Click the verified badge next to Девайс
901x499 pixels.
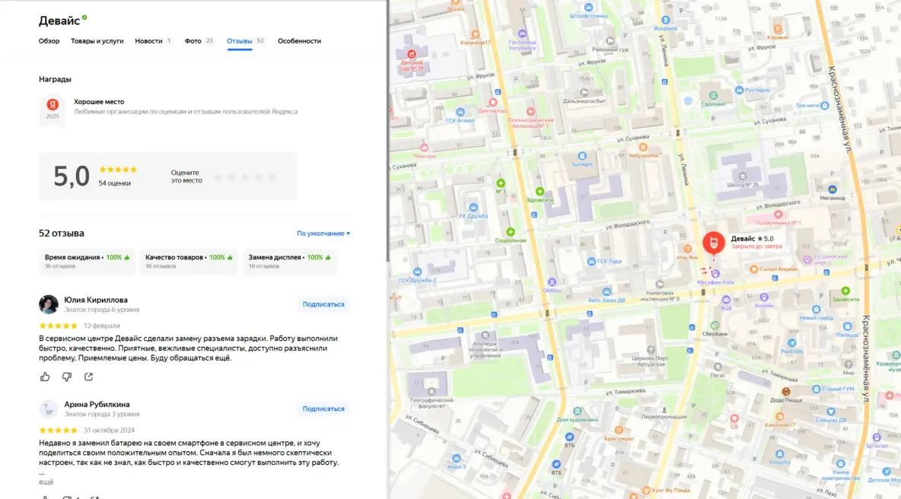click(x=84, y=17)
